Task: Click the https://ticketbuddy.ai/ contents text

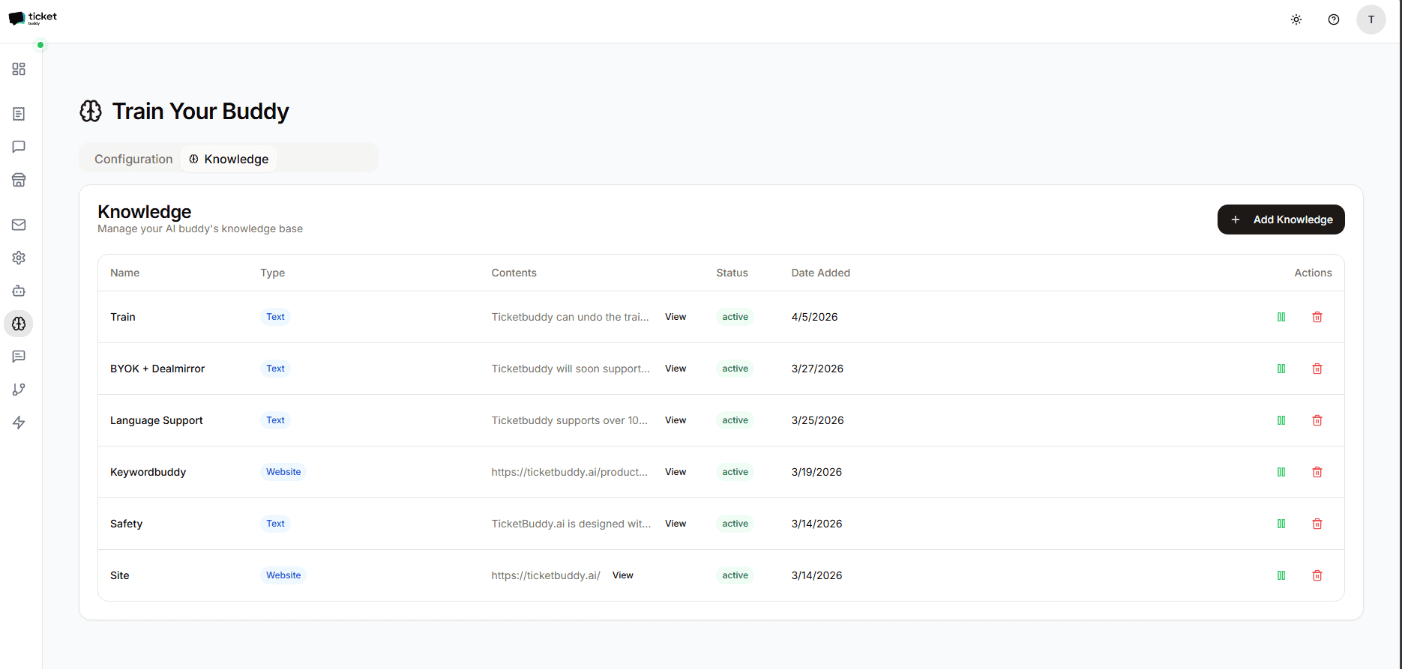Action: tap(546, 575)
